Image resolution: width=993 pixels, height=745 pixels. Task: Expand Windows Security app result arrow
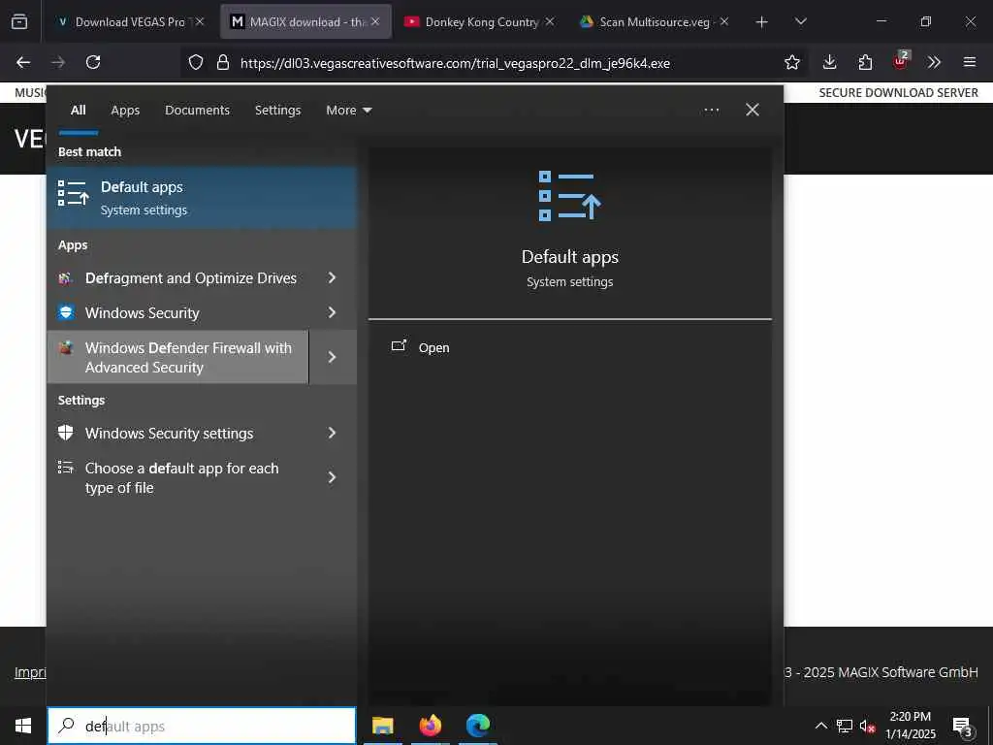[x=332, y=312]
